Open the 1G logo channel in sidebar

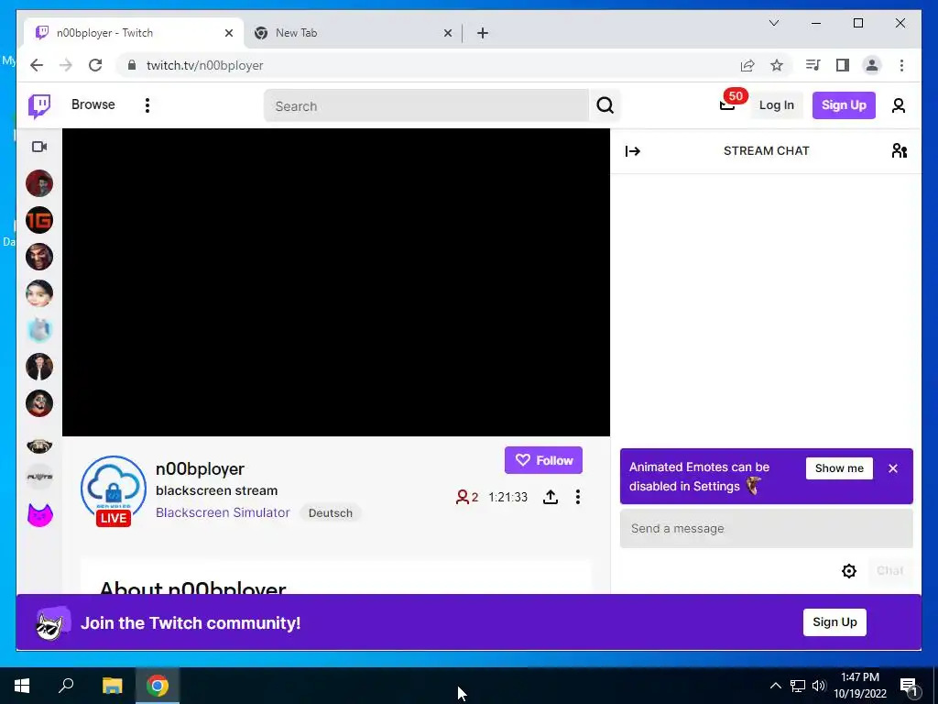click(x=39, y=220)
